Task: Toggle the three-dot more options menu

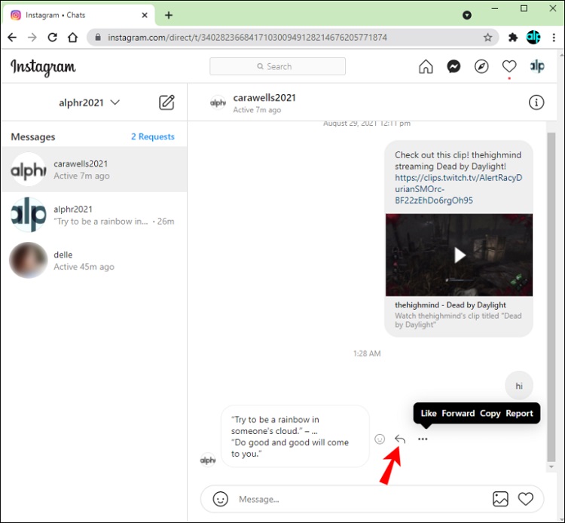Action: (x=423, y=439)
